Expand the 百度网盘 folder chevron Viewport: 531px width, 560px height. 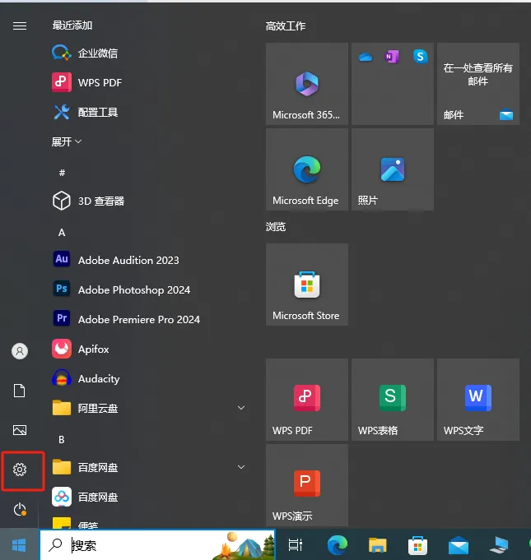[241, 467]
